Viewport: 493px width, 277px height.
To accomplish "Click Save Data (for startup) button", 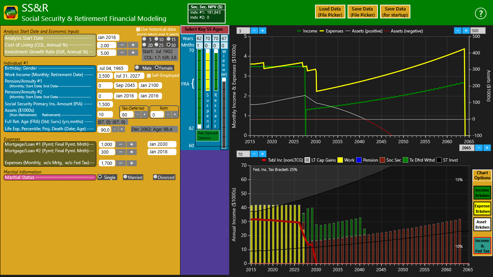I will [x=395, y=12].
